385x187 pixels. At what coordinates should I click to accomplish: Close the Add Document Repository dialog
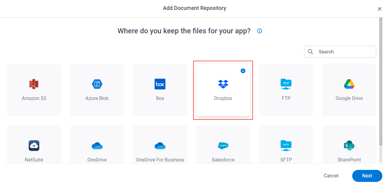point(380,9)
